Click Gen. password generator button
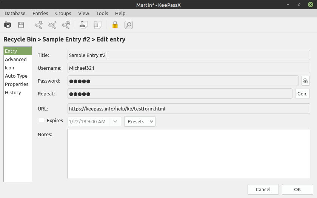Image resolution: width=317 pixels, height=198 pixels. coord(302,94)
